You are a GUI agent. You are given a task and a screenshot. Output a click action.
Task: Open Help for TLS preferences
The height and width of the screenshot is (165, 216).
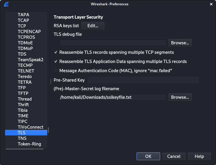click(x=199, y=156)
